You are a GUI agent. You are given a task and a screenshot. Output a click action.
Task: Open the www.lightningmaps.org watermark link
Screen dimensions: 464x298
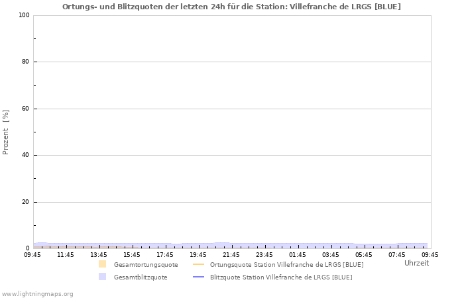coord(37,293)
